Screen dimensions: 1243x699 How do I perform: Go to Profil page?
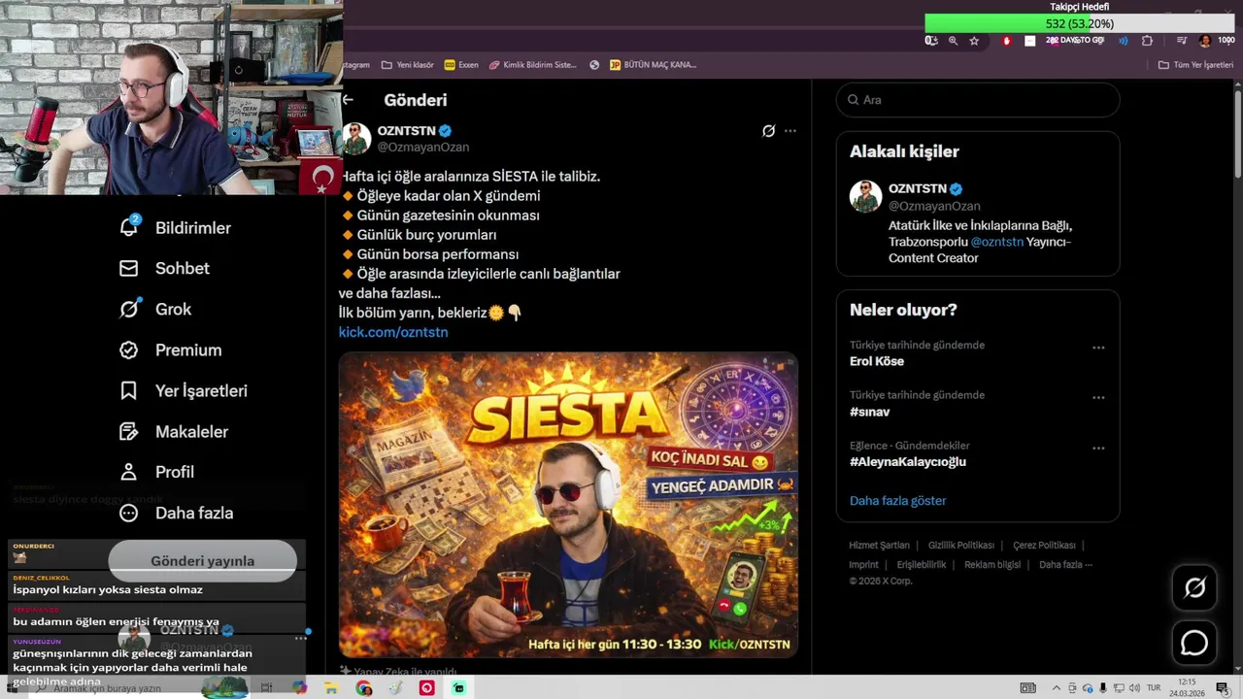click(x=156, y=472)
